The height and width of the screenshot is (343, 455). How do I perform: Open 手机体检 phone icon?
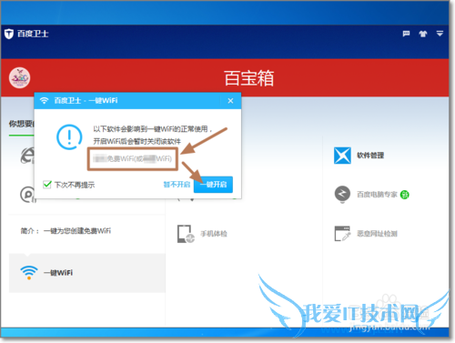click(186, 234)
